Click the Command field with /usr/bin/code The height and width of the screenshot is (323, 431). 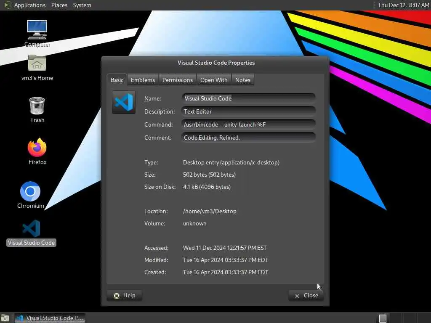click(248, 124)
